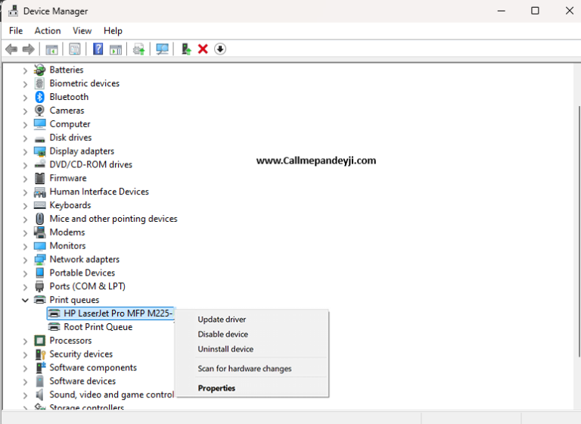Select the Root Print Queue entry

tap(98, 327)
